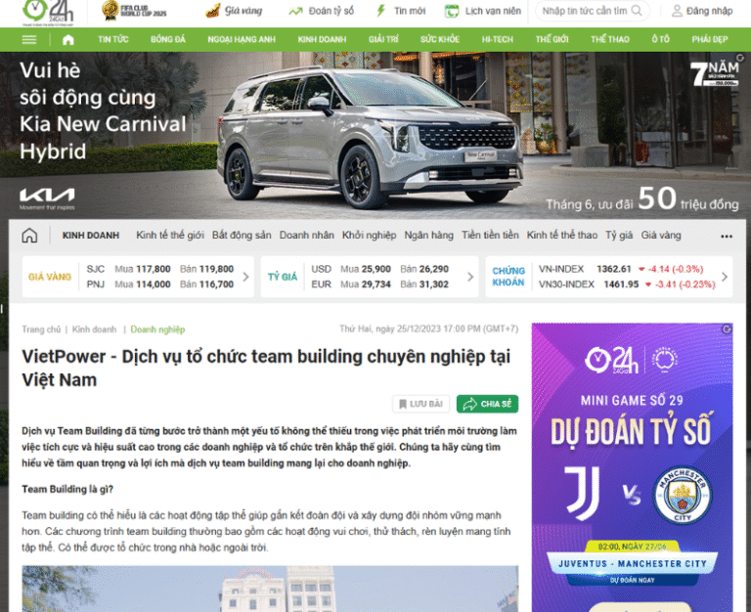This screenshot has height=612, width=751.
Task: Click Trang chủ breadcrumb link
Action: point(41,329)
